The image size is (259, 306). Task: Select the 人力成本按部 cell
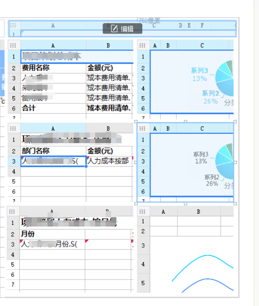(109, 161)
